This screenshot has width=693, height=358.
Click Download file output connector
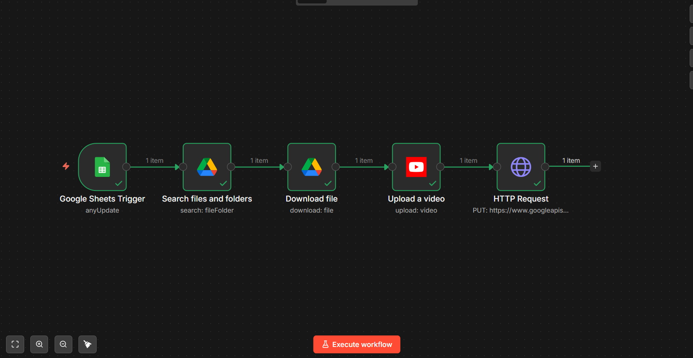coord(336,167)
